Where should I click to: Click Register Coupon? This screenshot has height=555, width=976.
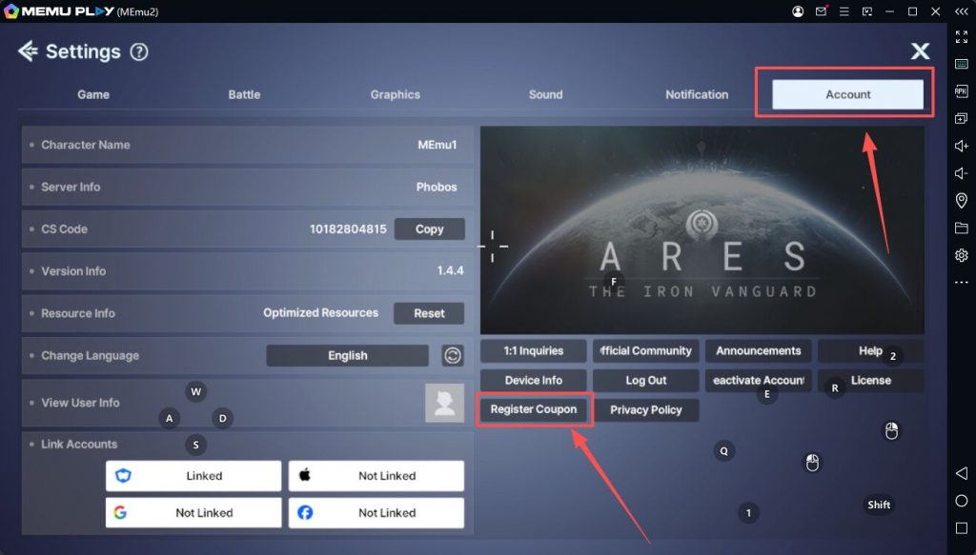click(x=534, y=409)
